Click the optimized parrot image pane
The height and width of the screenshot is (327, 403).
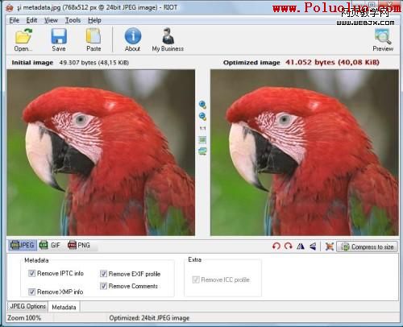(x=305, y=152)
